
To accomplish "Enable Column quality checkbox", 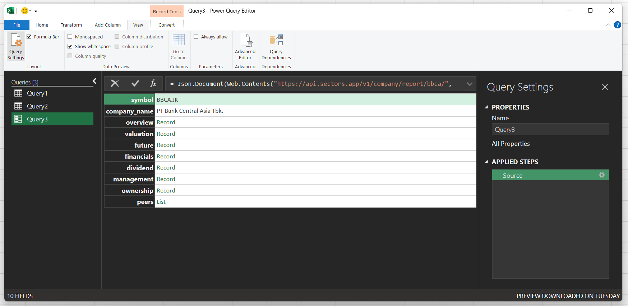I will pyautogui.click(x=70, y=56).
